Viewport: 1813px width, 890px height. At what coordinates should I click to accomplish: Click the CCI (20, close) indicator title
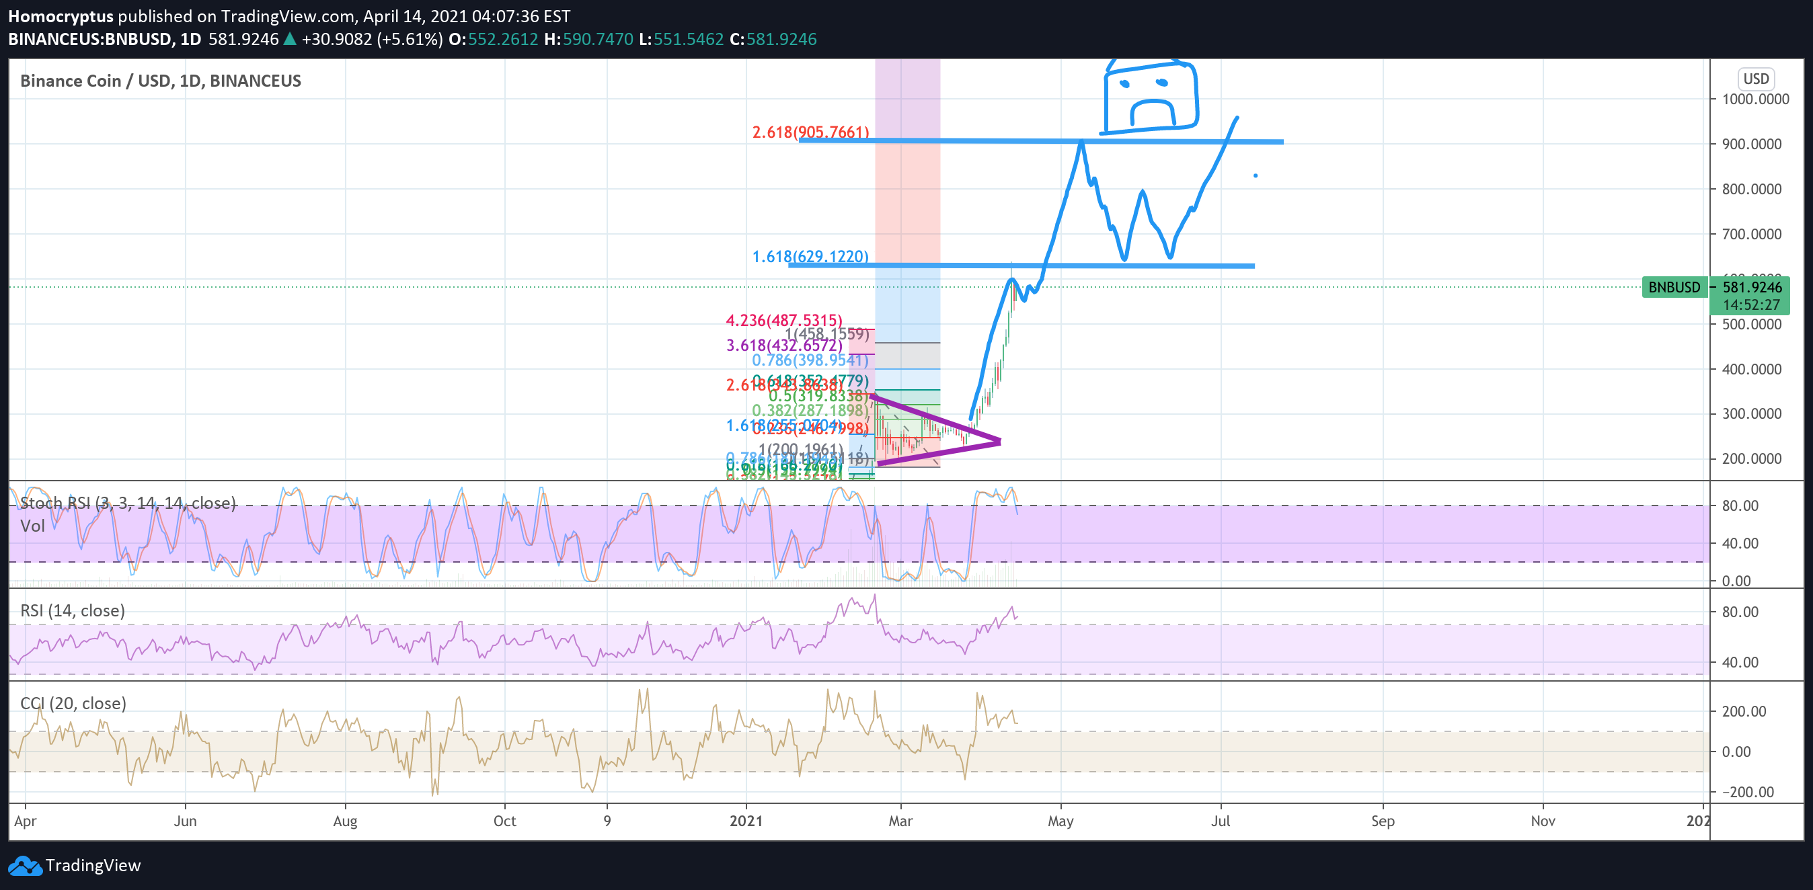point(73,704)
